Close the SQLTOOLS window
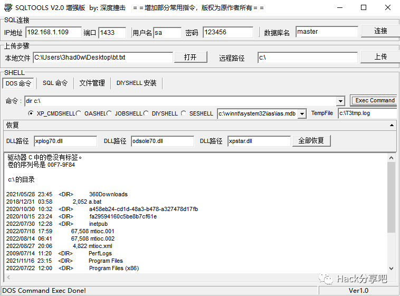Viewport: 400px width, 296px height. click(x=387, y=8)
